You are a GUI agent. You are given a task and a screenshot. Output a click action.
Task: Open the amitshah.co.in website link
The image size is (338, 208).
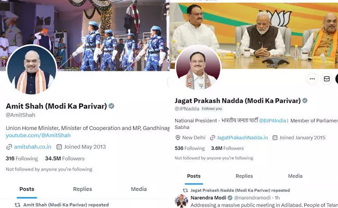tap(33, 147)
